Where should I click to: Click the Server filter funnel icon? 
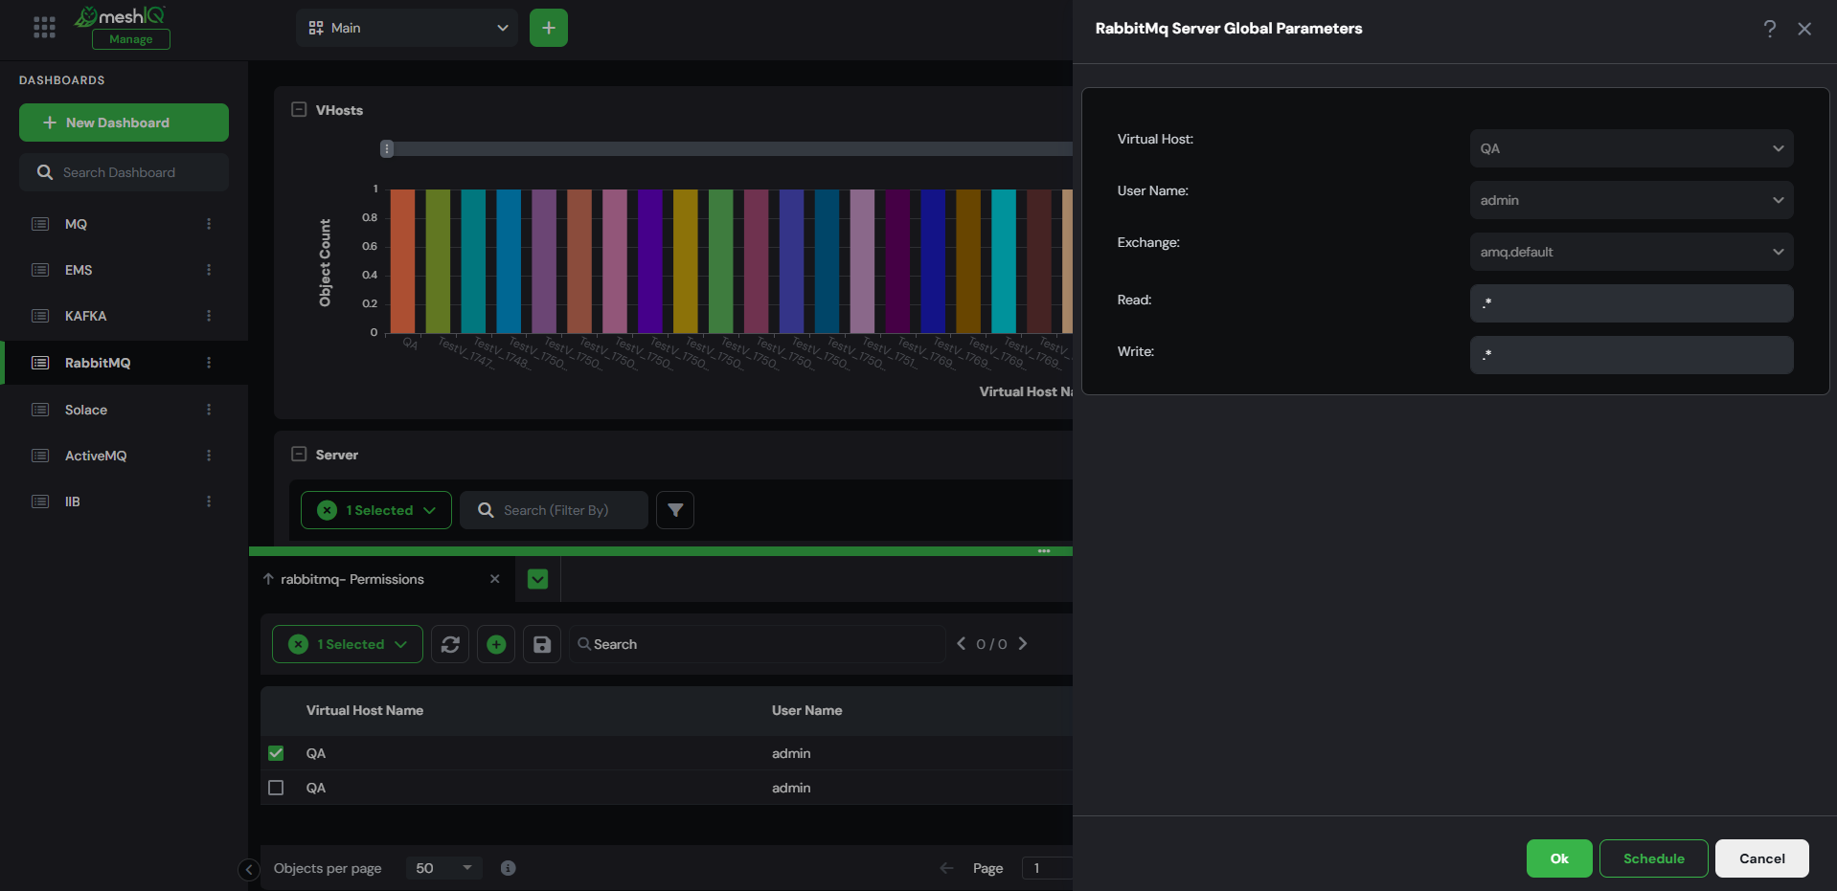click(675, 510)
